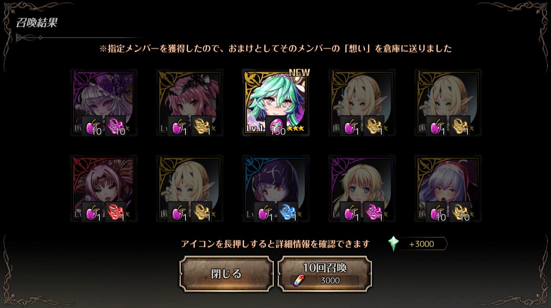
Task: Tap the gold wing fragment showing 10
Action: click(x=460, y=212)
